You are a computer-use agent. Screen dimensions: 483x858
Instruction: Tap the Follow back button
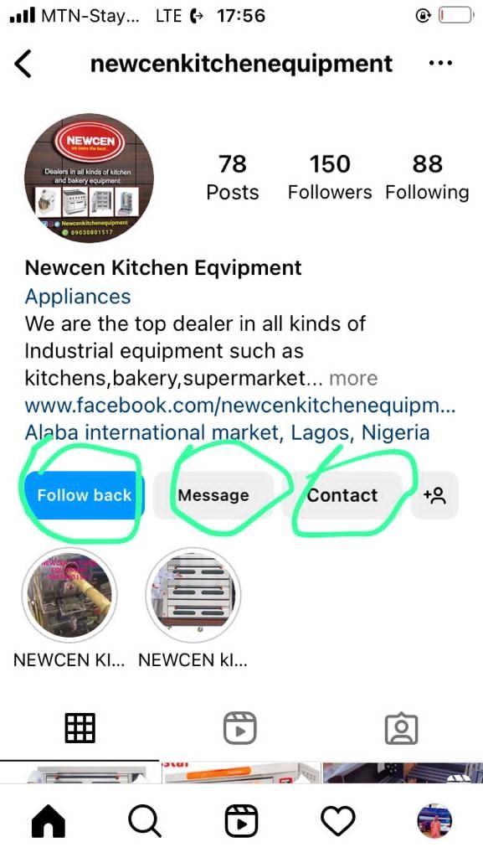[84, 495]
